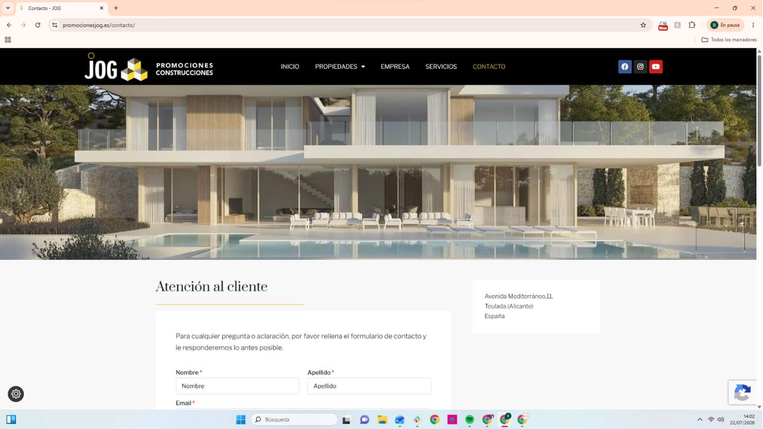Click the España address line
This screenshot has width=763, height=429.
coord(494,316)
